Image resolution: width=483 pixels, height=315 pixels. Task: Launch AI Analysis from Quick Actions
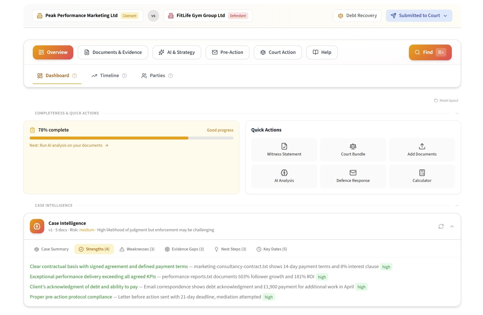284,176
